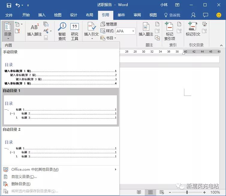Collapse the ribbon with the chevron
The height and width of the screenshot is (196, 226).
pos(222,45)
